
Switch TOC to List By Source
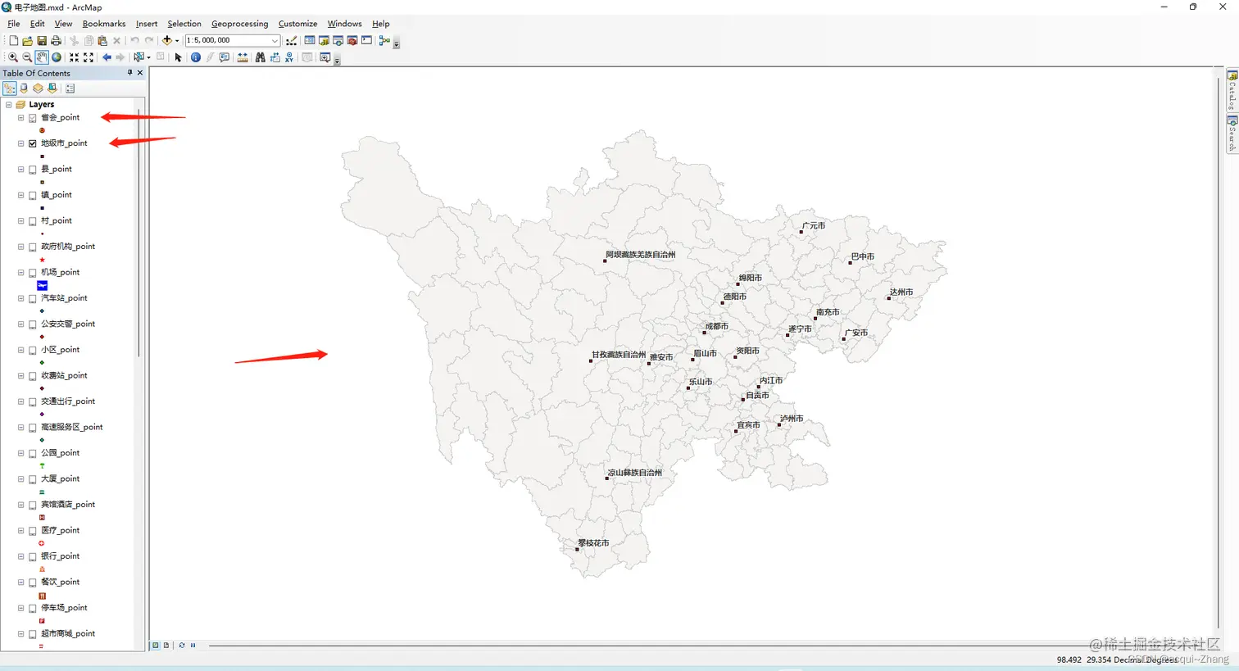[x=24, y=88]
